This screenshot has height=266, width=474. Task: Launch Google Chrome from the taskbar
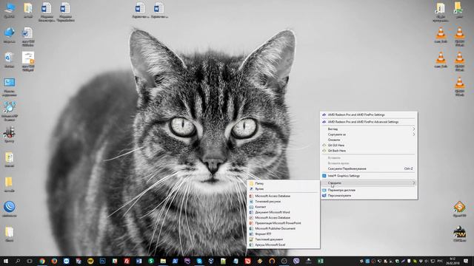point(42,261)
